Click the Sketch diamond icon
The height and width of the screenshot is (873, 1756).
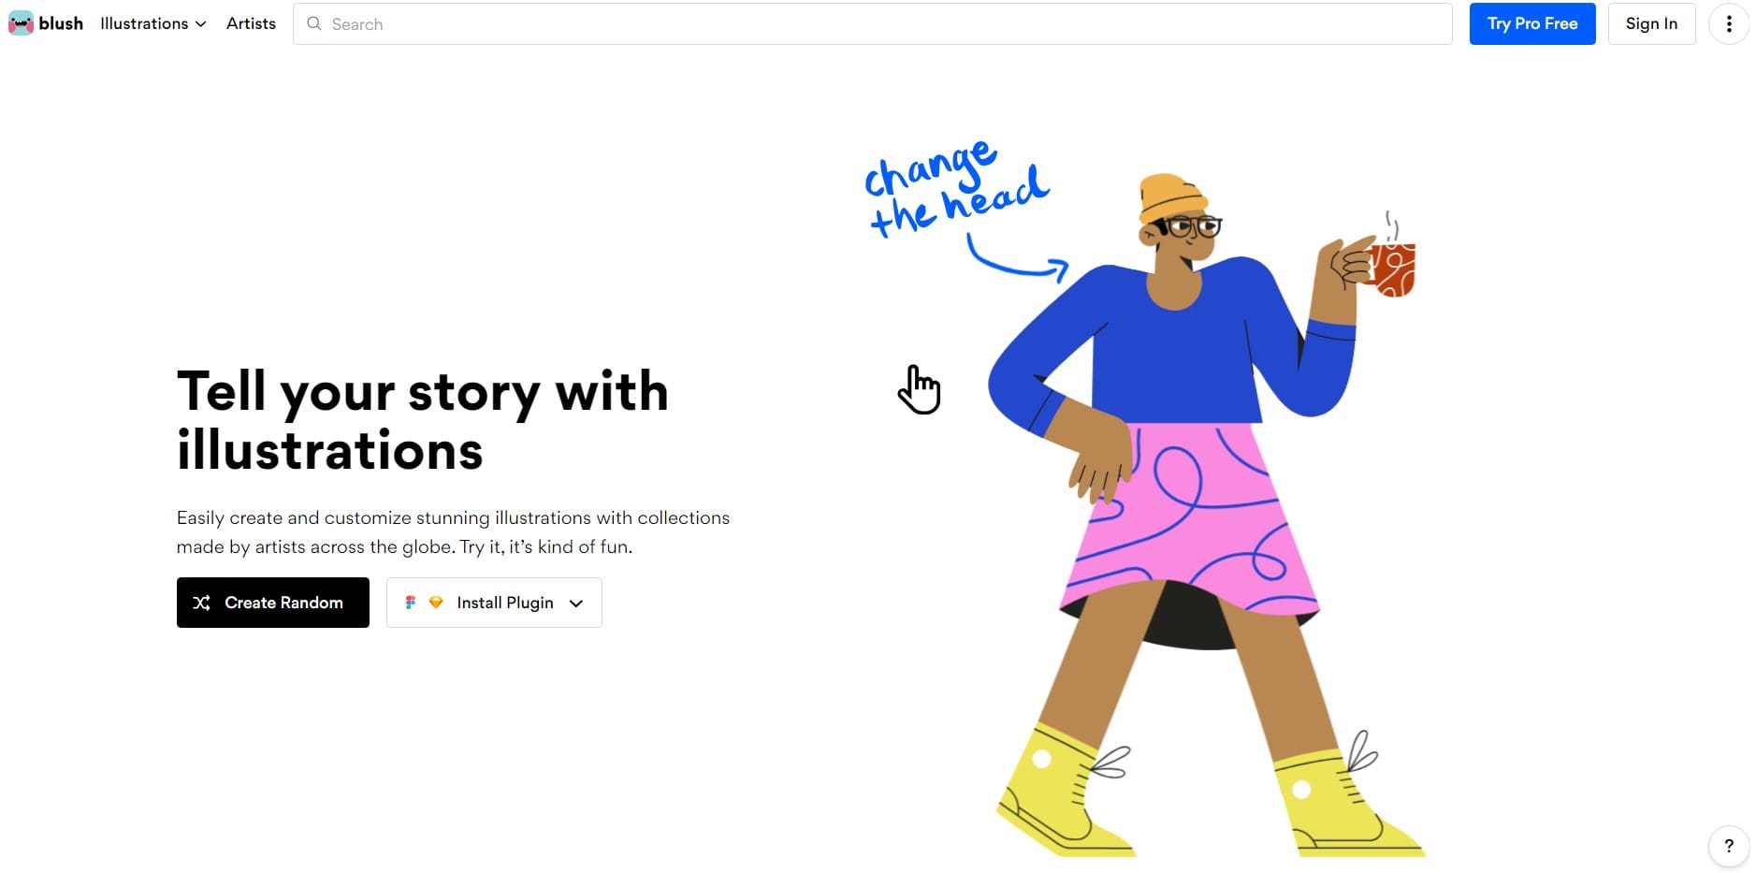(x=436, y=603)
